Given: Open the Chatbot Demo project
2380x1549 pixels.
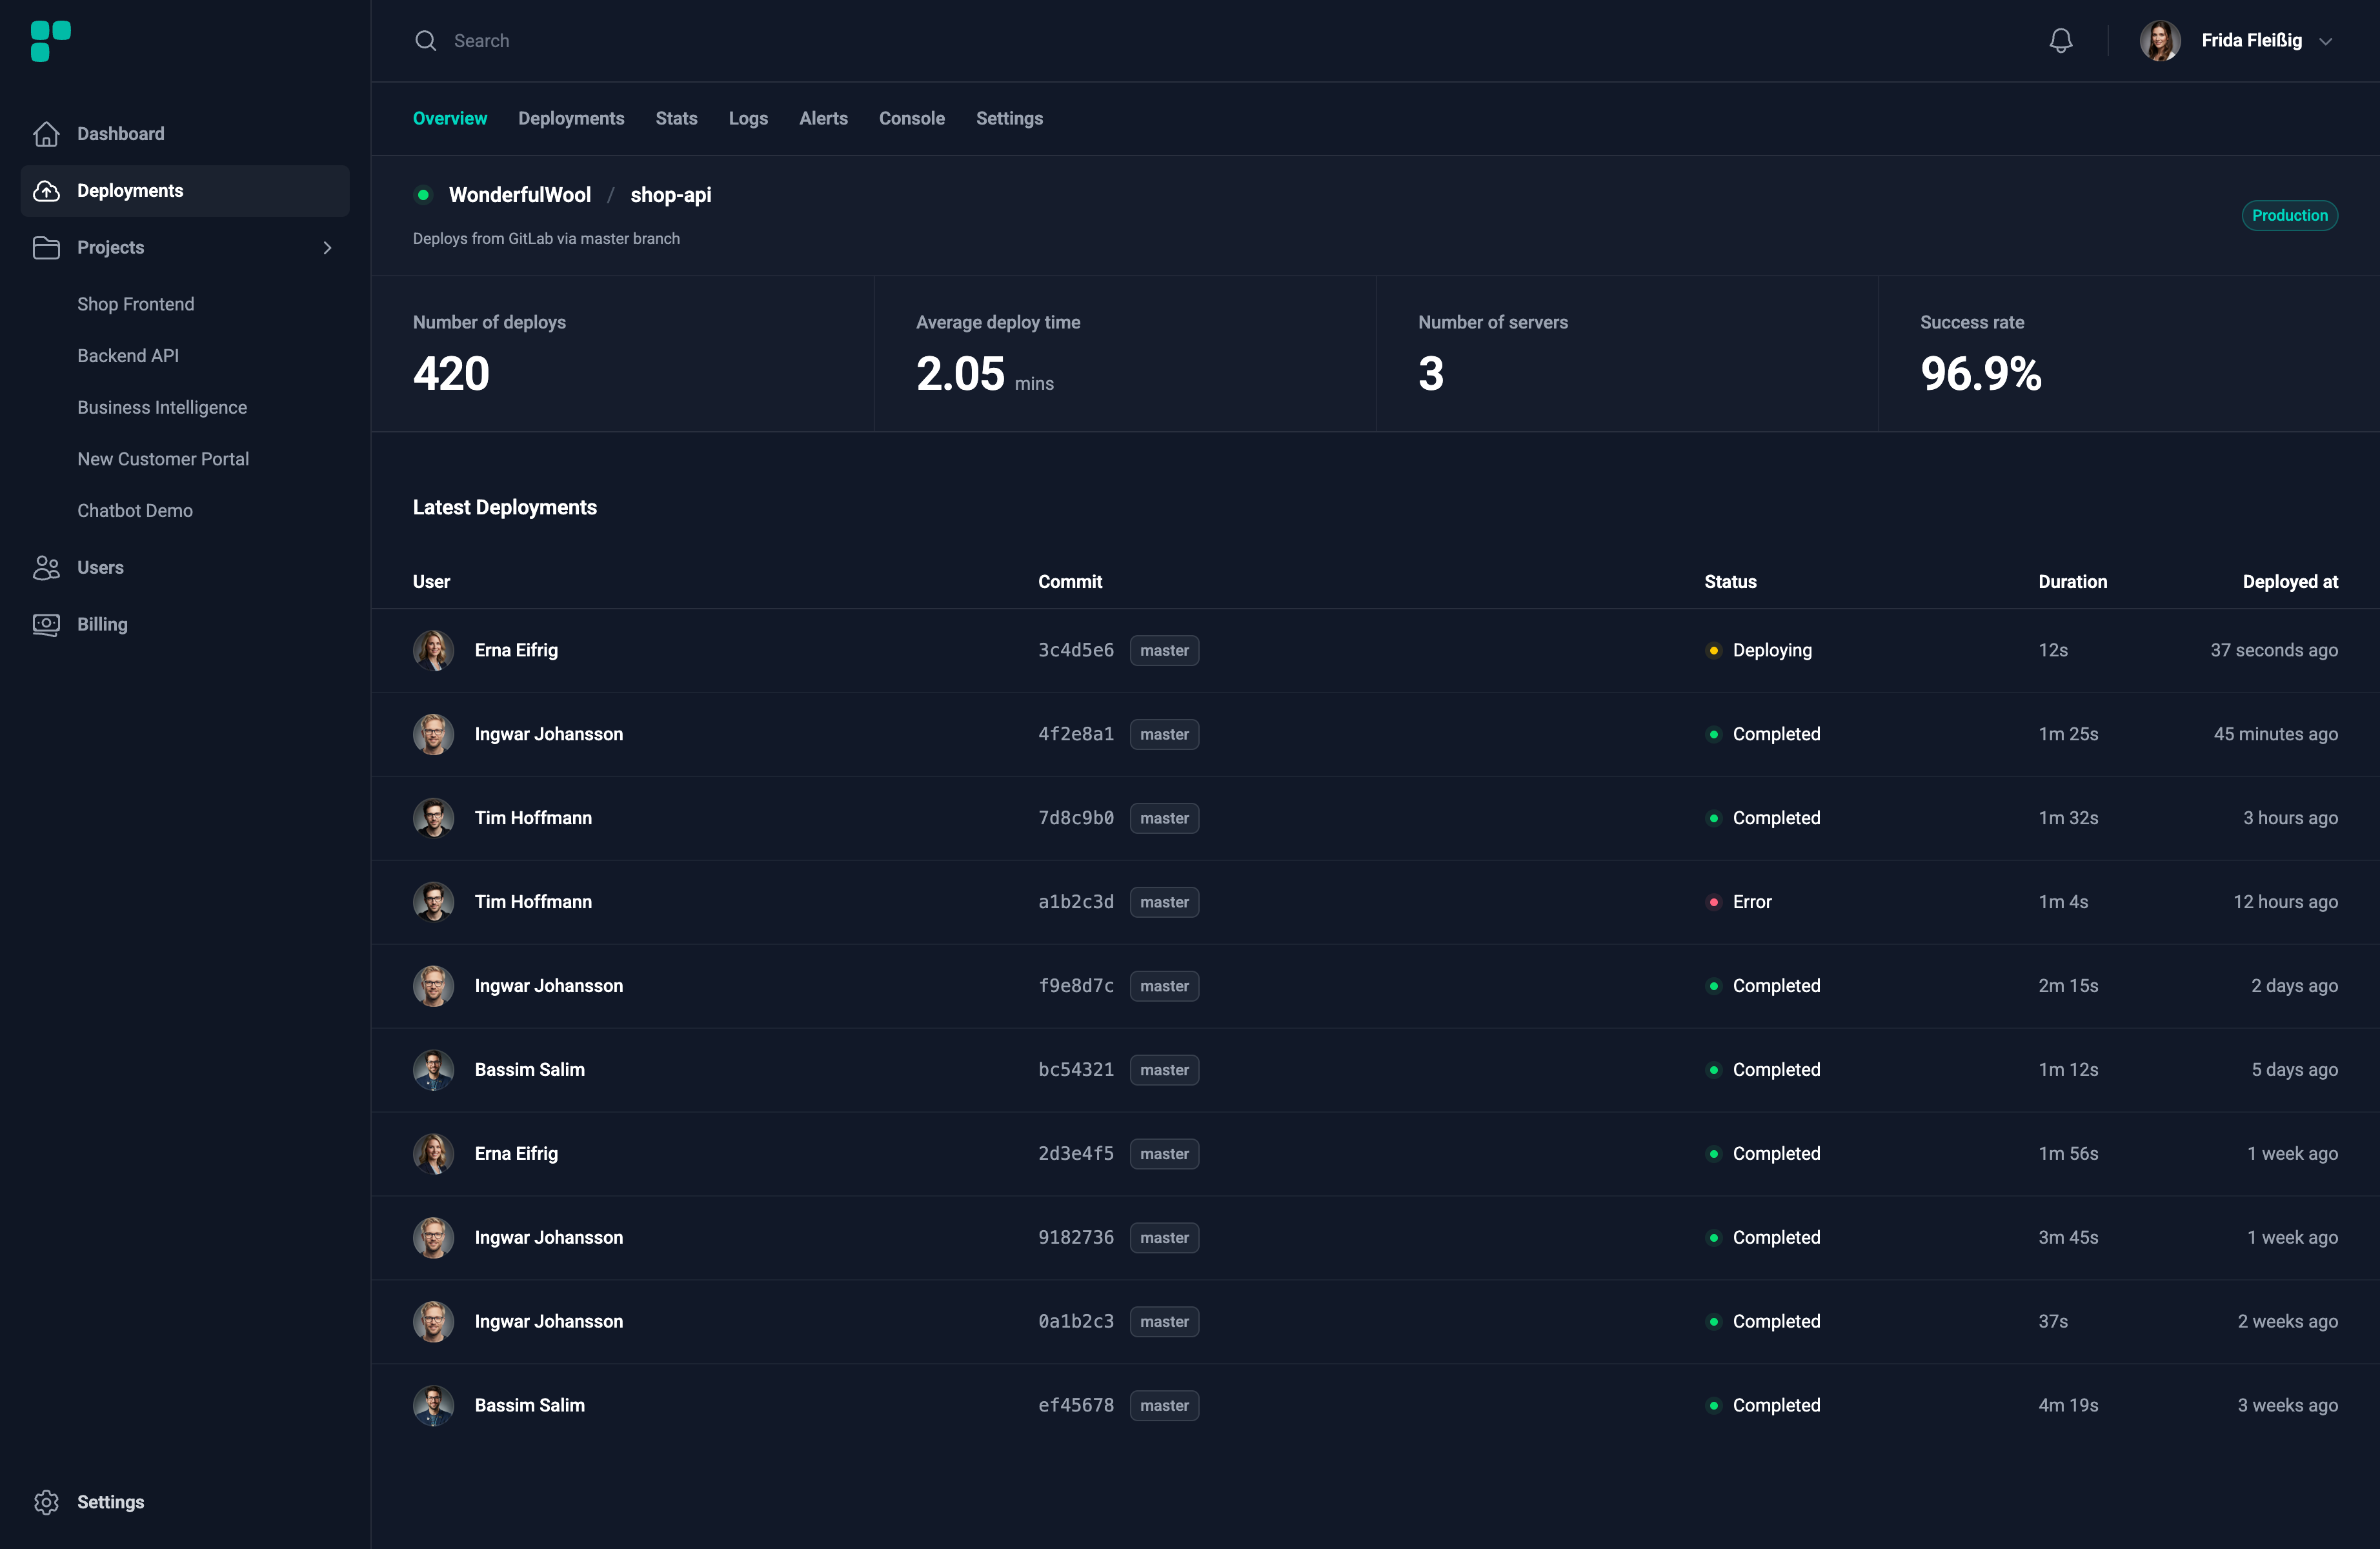Looking at the screenshot, I should [x=135, y=511].
